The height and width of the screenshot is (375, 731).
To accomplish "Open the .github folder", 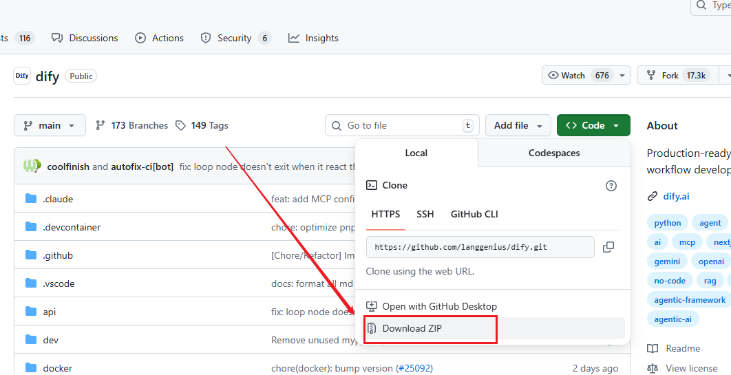I will click(x=58, y=255).
